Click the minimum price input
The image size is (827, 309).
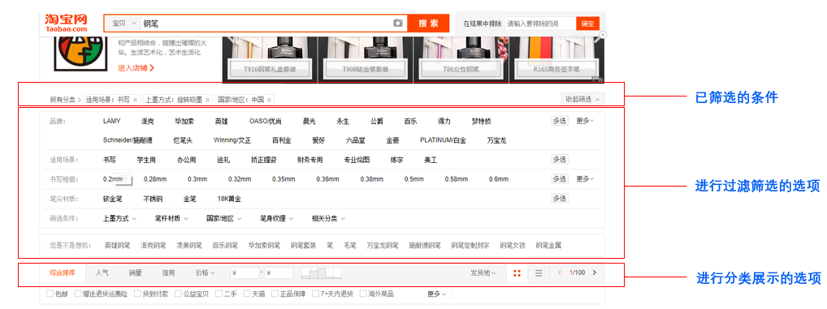tap(245, 273)
